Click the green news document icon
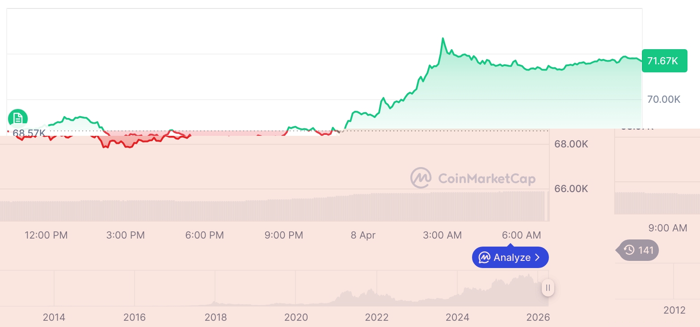 [x=18, y=118]
